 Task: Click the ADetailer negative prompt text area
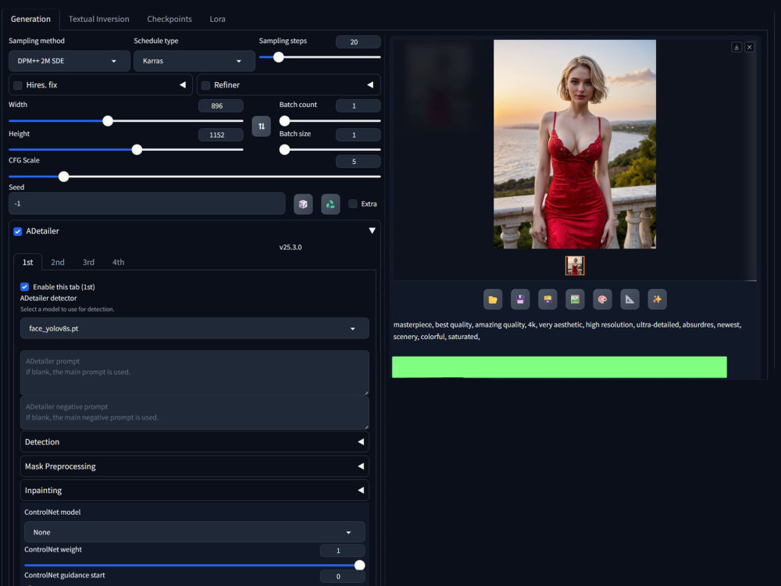pos(194,413)
